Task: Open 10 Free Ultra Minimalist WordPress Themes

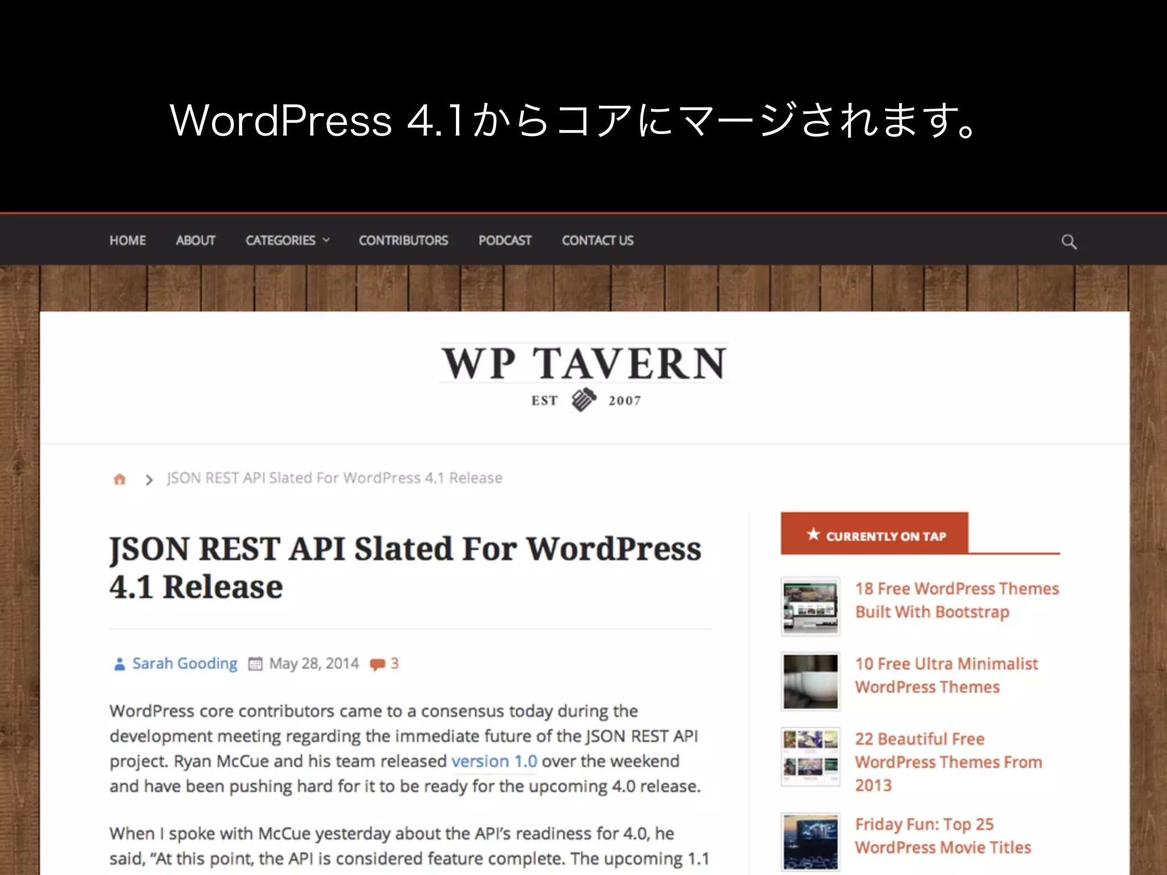Action: click(946, 676)
